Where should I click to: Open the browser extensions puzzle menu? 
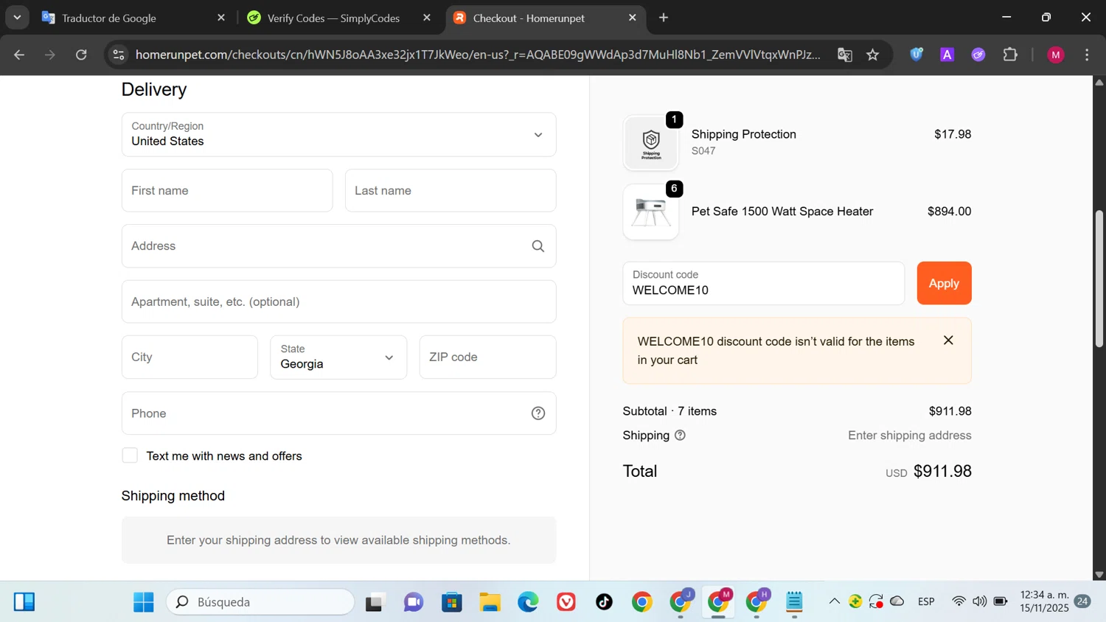1010,55
